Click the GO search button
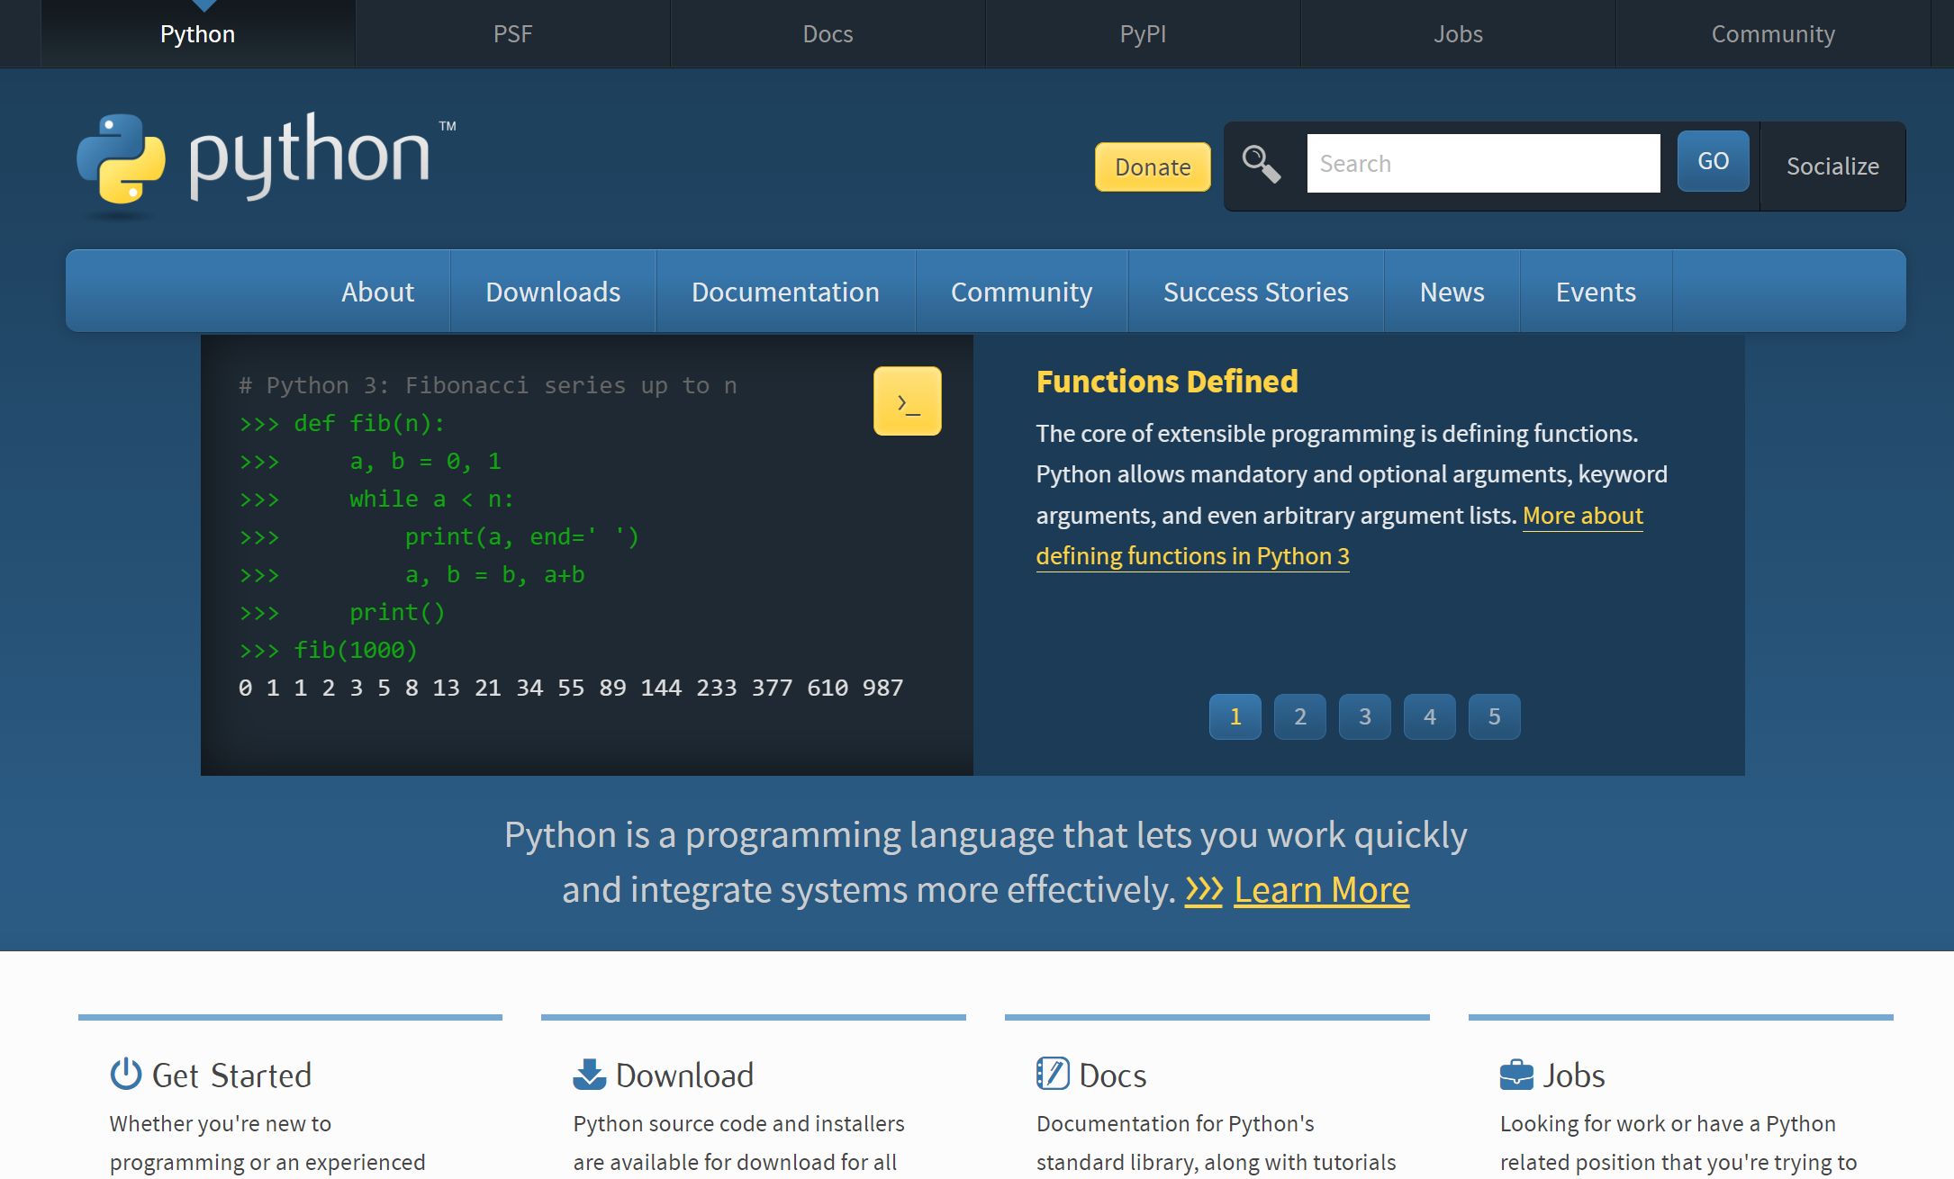Image resolution: width=1954 pixels, height=1179 pixels. 1713,161
